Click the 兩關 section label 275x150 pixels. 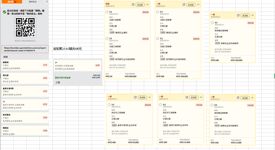point(5,57)
